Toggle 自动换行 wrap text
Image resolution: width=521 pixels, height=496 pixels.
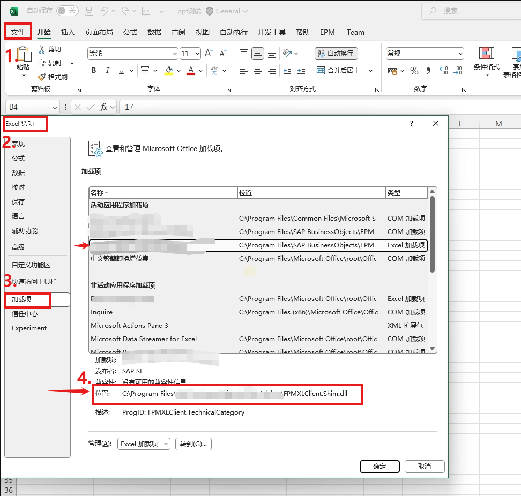pos(336,54)
